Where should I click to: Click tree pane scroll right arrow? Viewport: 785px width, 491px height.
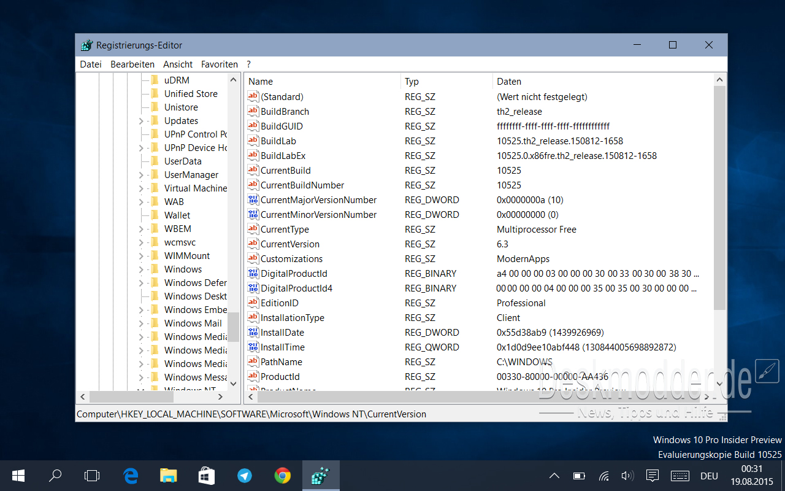point(221,396)
